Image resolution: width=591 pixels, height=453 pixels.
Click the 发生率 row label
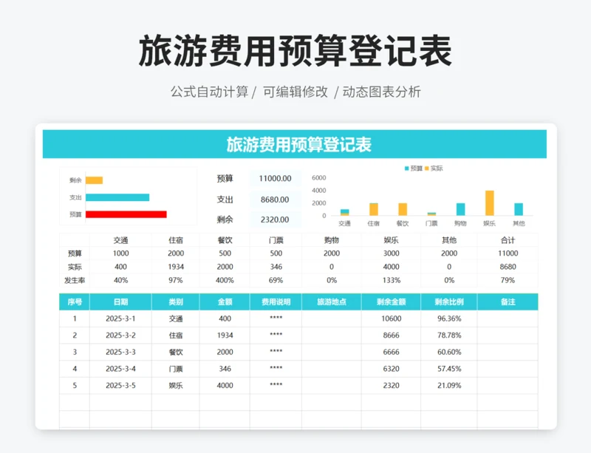pos(75,280)
